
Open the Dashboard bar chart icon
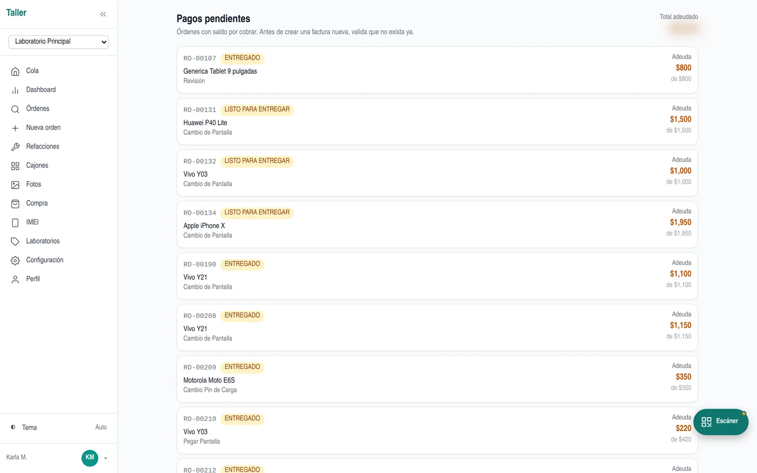pos(15,90)
